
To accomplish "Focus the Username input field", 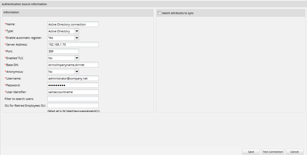I will pyautogui.click(x=73, y=78).
